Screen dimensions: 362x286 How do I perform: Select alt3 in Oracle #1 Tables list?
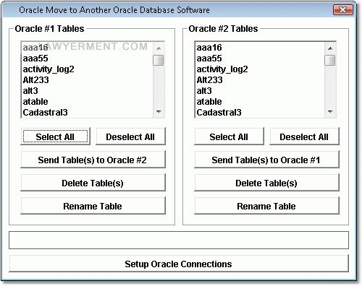point(88,91)
